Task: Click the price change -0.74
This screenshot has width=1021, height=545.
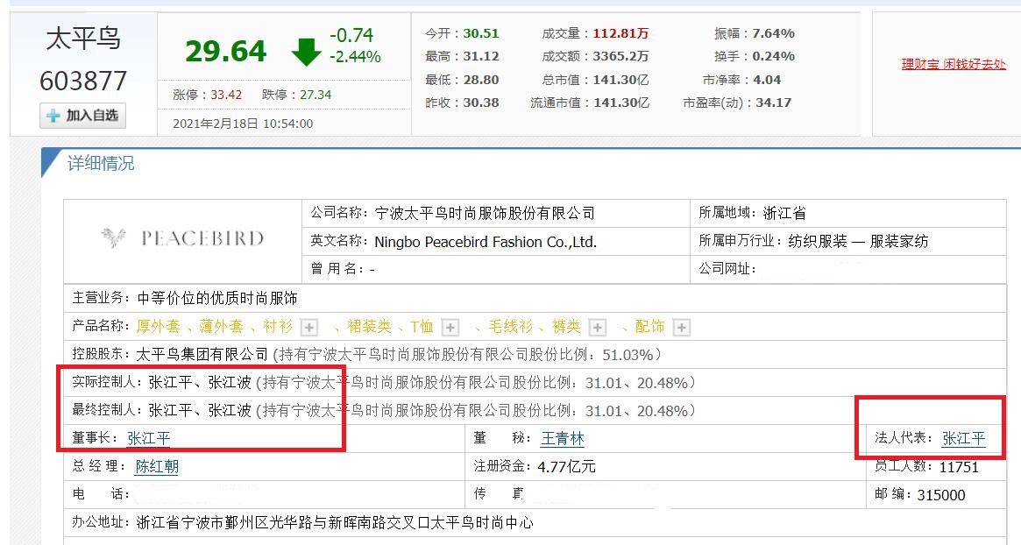Action: (x=351, y=34)
